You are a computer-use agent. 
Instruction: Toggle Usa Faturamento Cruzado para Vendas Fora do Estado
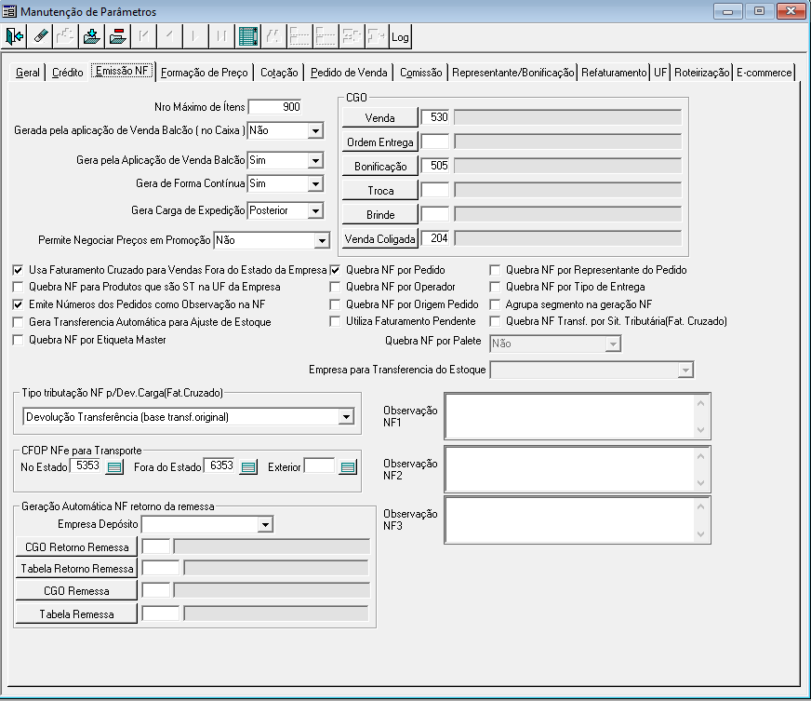point(18,270)
